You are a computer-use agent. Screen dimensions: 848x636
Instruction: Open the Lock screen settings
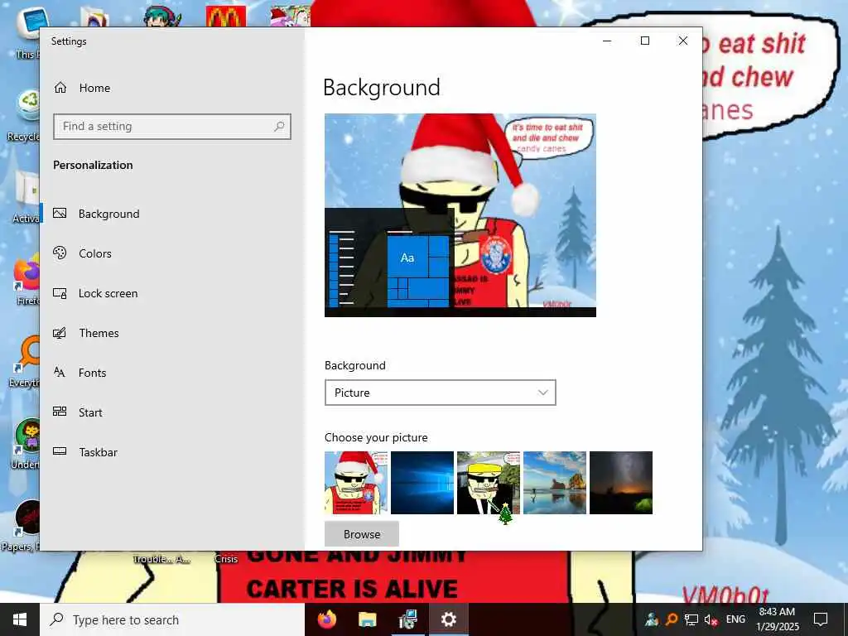tap(172, 293)
